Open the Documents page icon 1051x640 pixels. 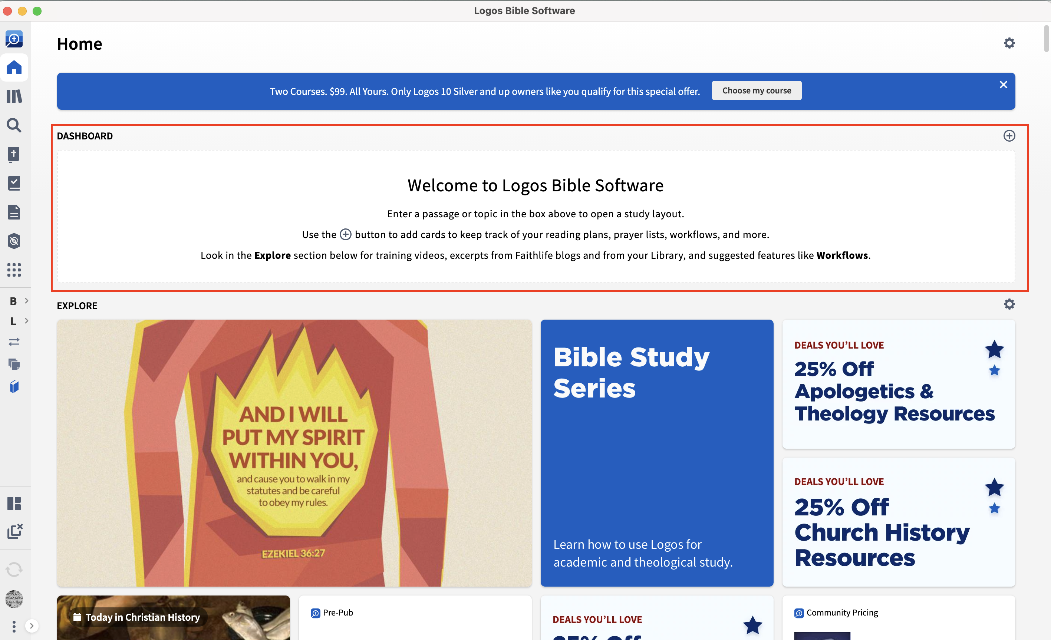click(x=14, y=212)
